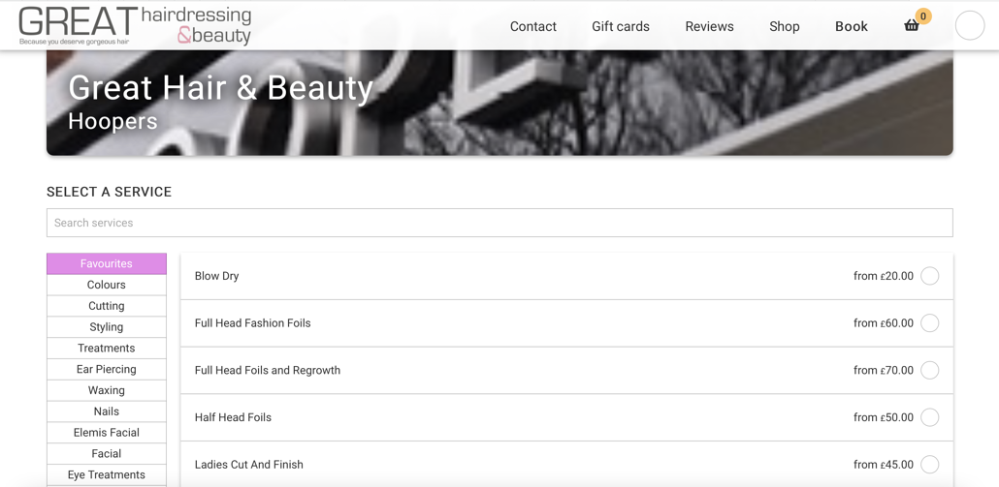Click the Full Head Fashion Foils service name
The image size is (999, 487).
coord(253,323)
